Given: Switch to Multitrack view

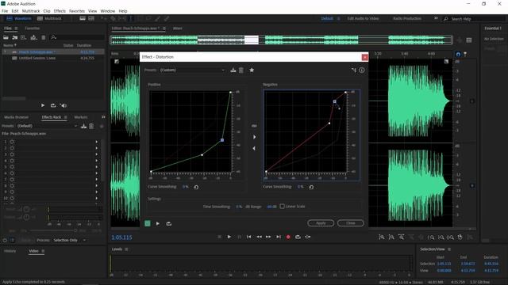Looking at the screenshot, I should (x=49, y=19).
